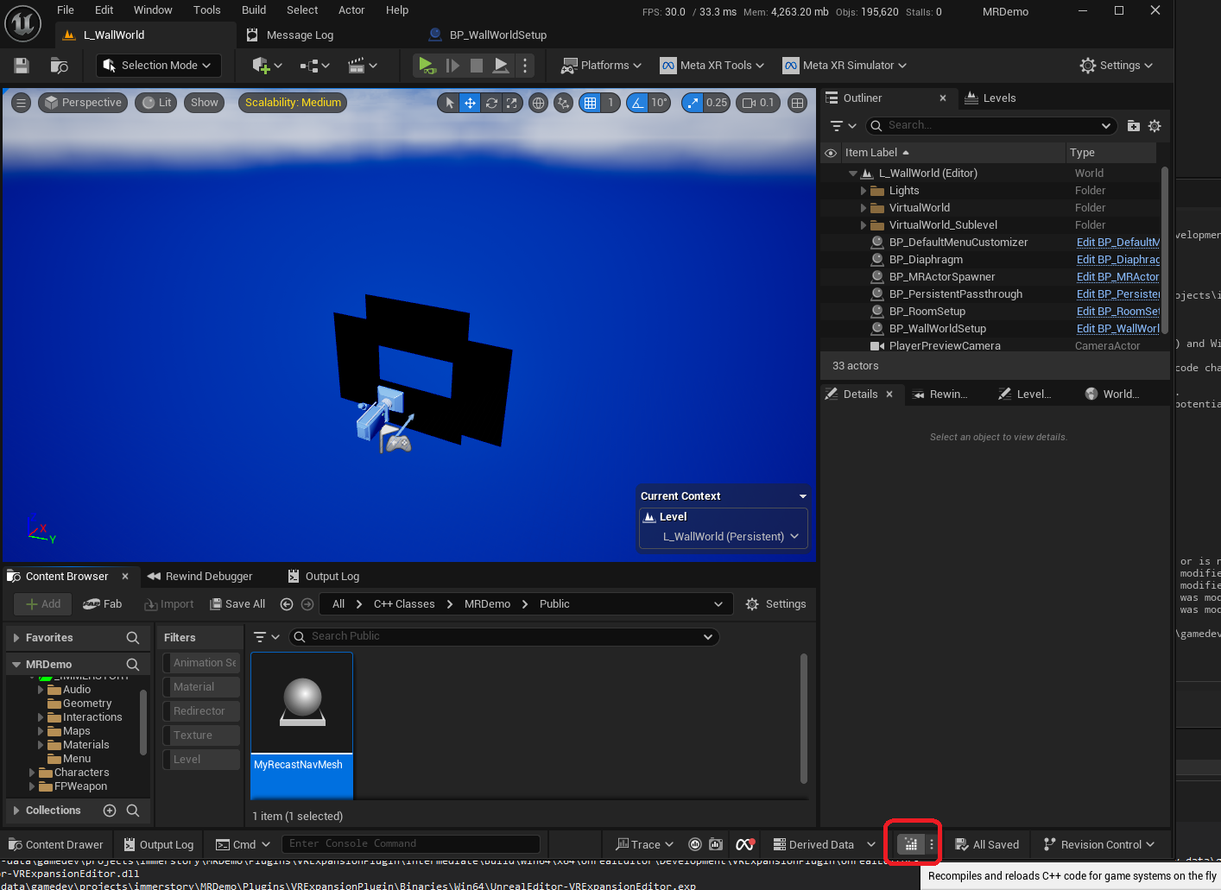Click Edit BP_RoomSetup in the Outliner
Image resolution: width=1221 pixels, height=890 pixels.
[x=1118, y=311]
